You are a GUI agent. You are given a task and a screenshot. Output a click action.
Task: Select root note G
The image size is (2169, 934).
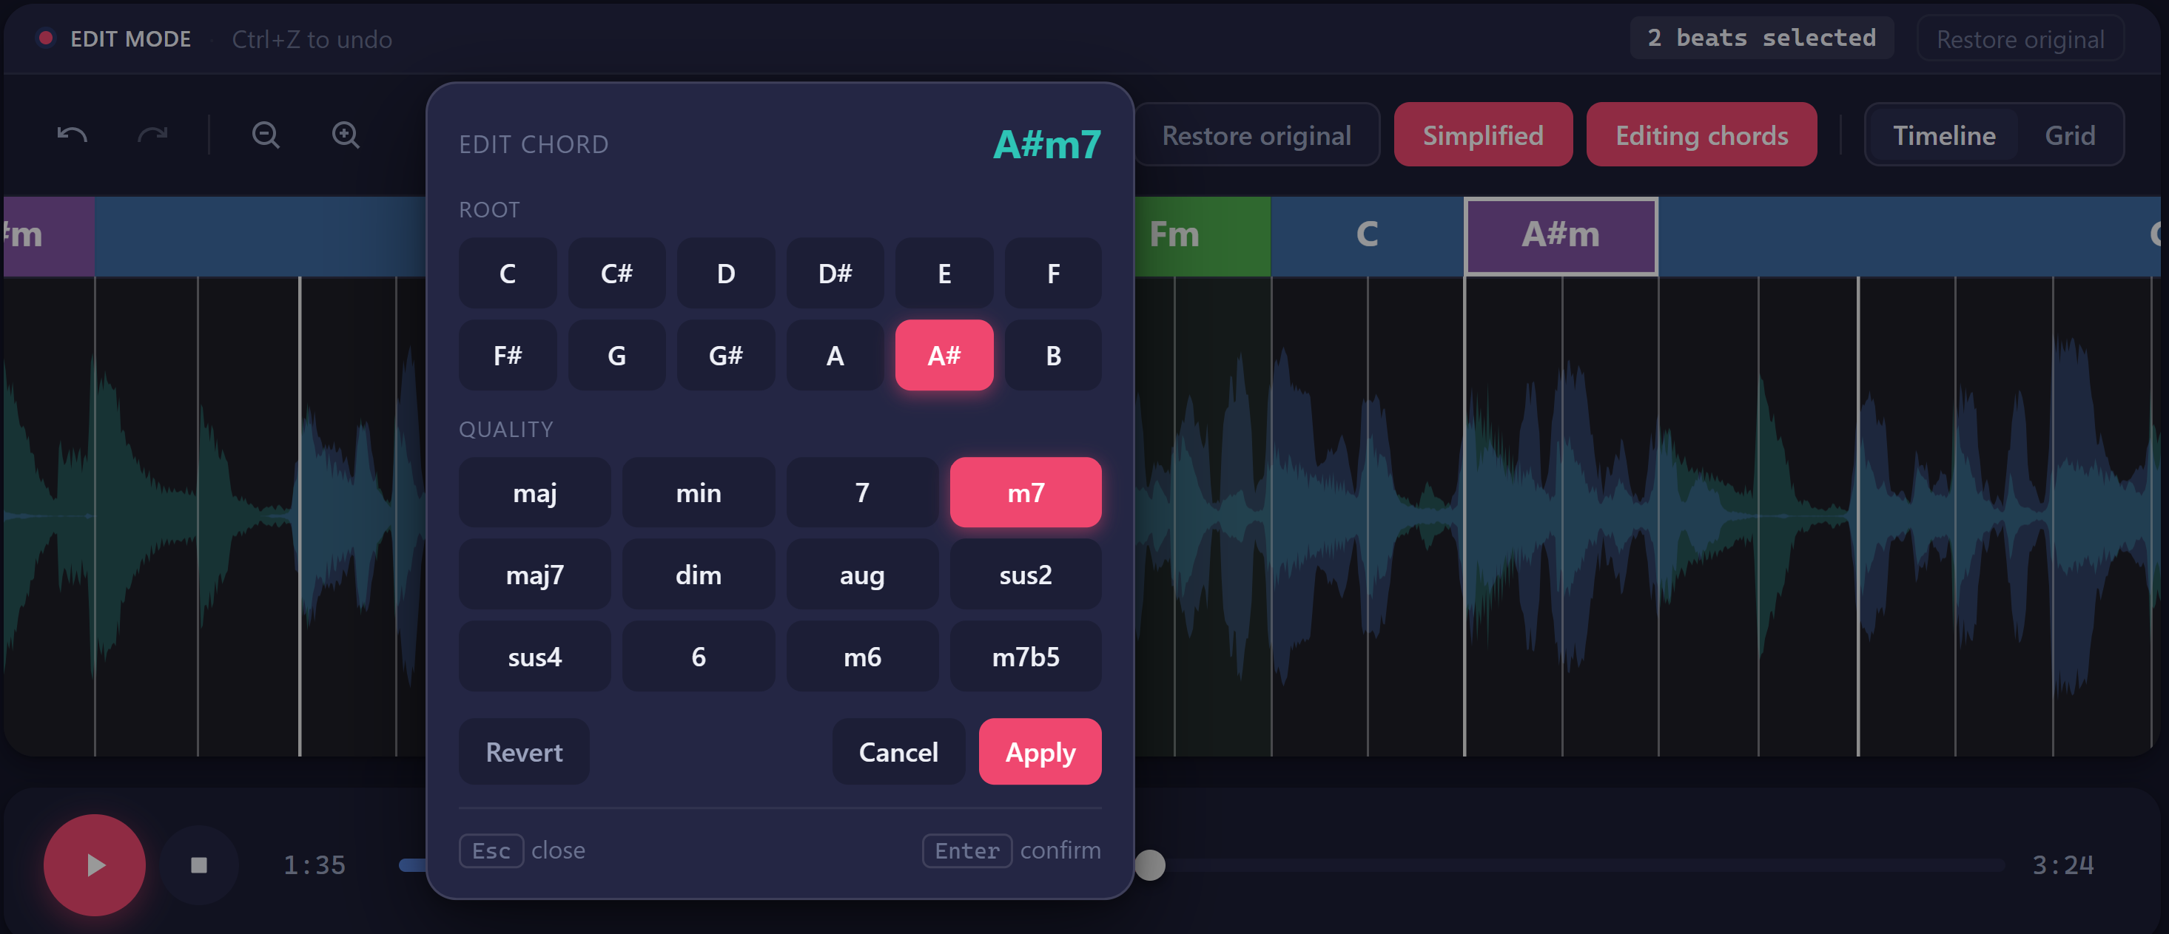[616, 355]
